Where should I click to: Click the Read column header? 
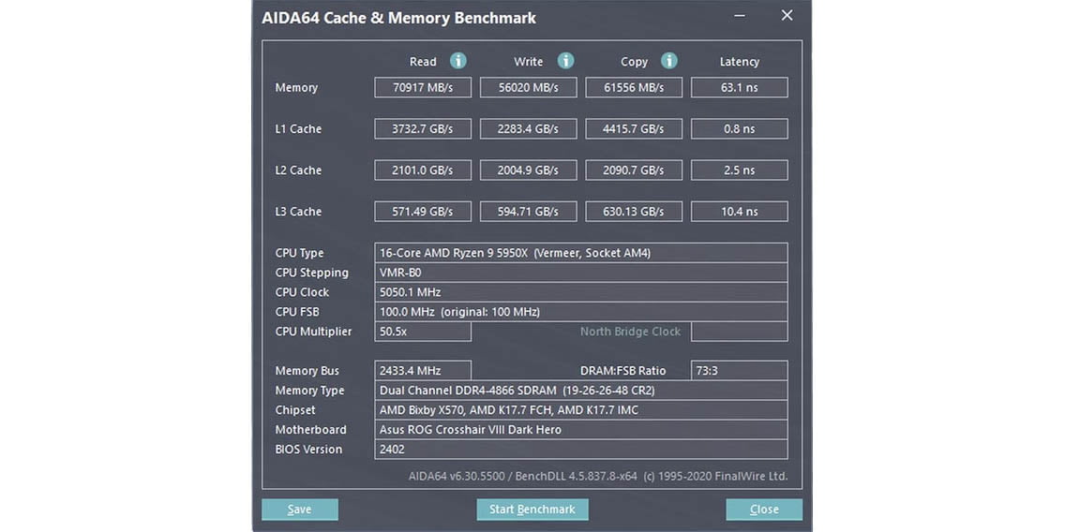(423, 62)
